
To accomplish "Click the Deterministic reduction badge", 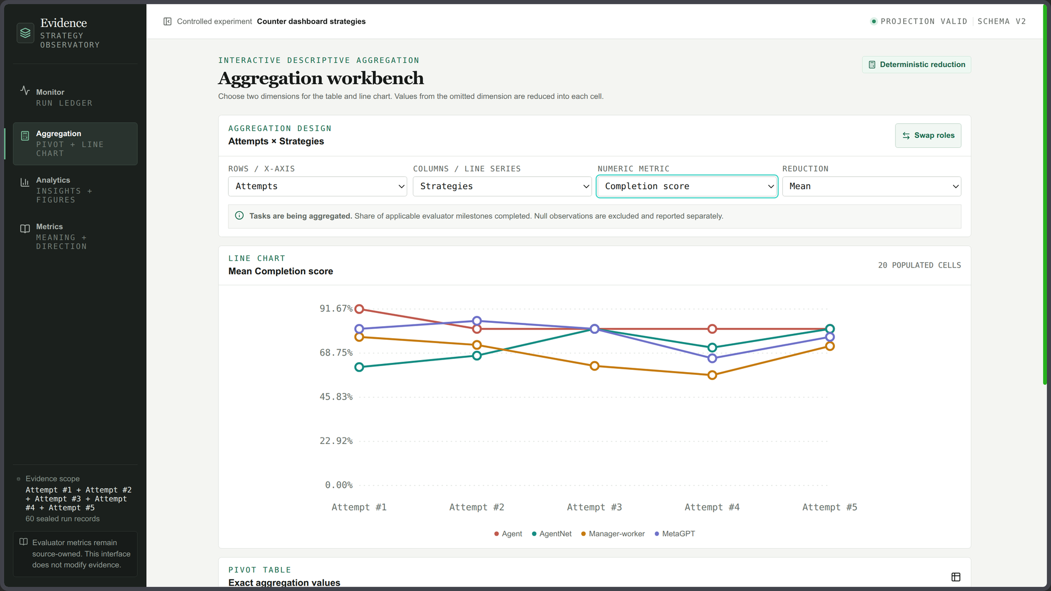I will (x=916, y=65).
